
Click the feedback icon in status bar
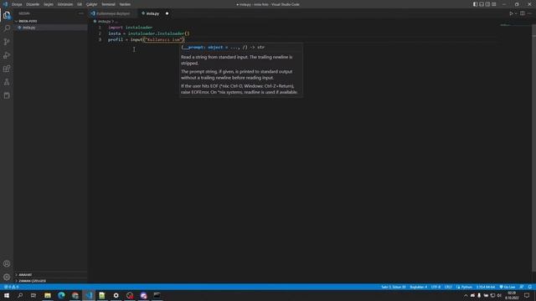coord(522,287)
